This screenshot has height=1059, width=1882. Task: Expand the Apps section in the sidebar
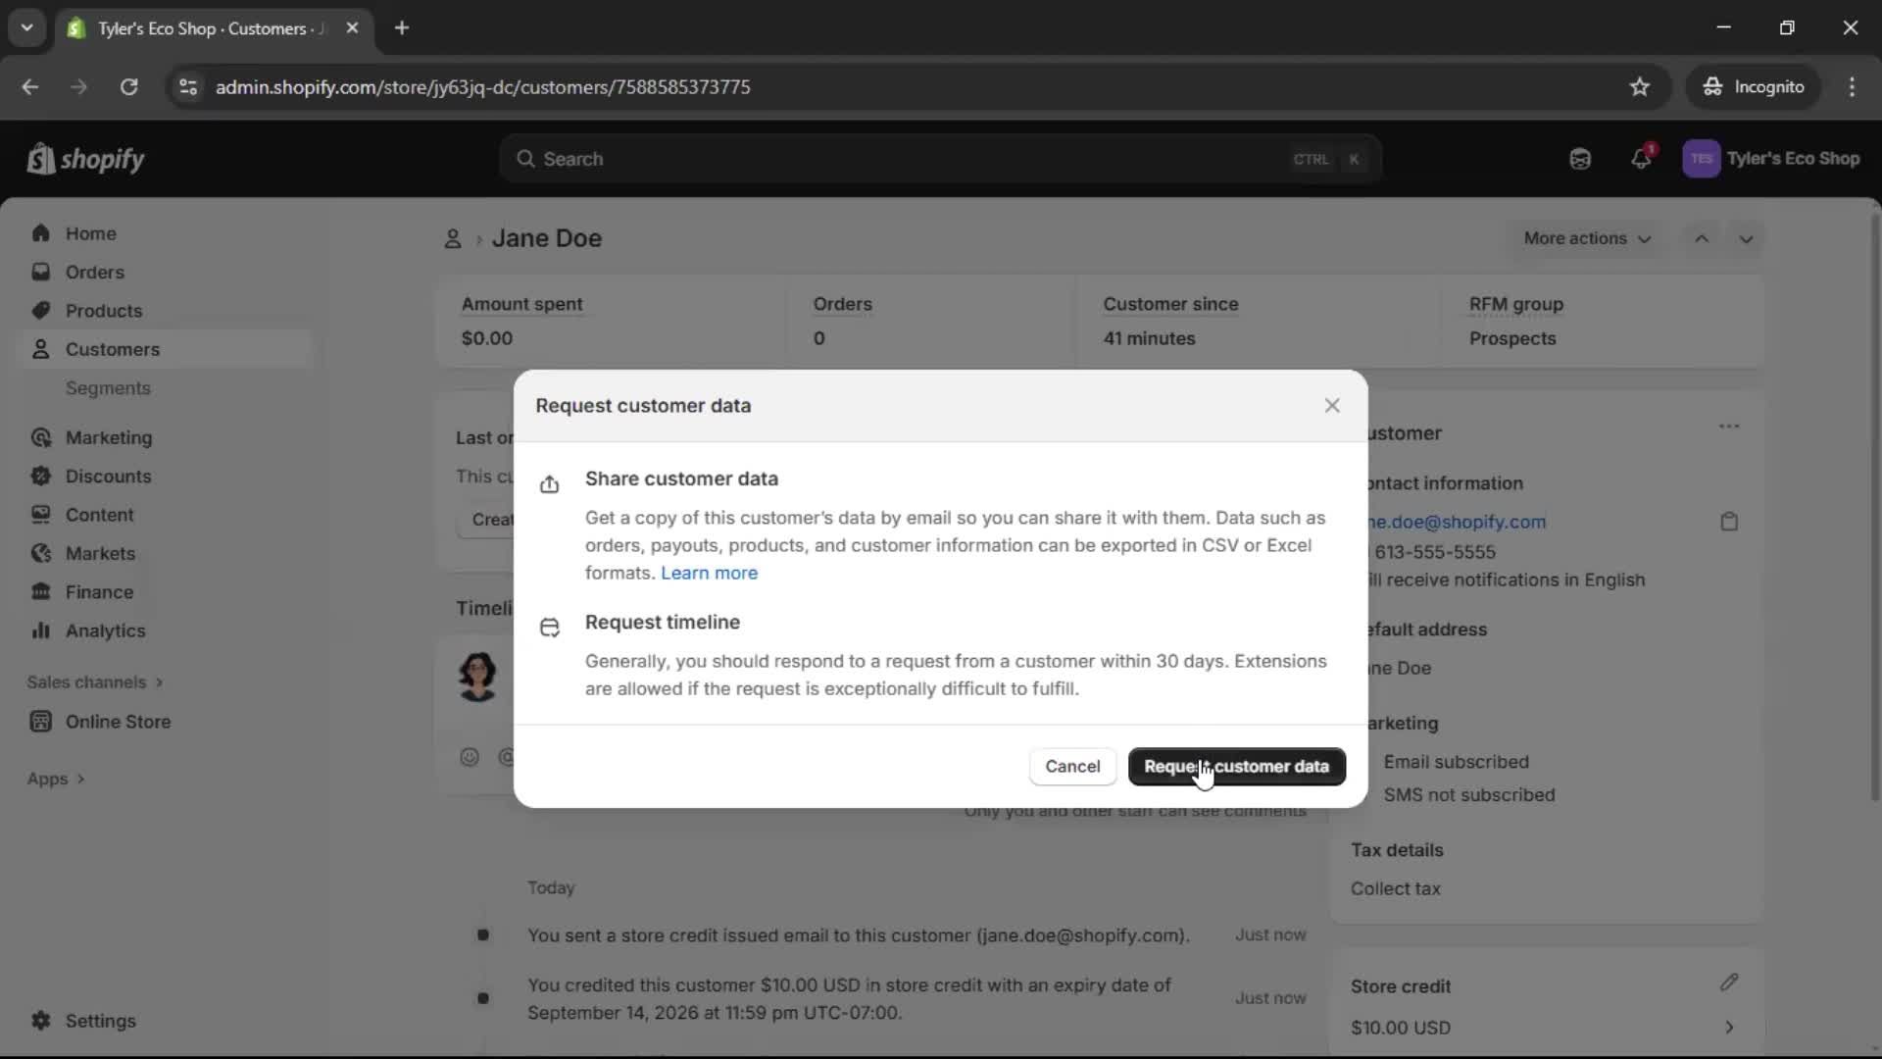tap(55, 778)
